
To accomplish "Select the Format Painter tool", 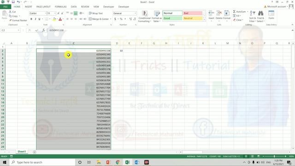I will [18, 20].
